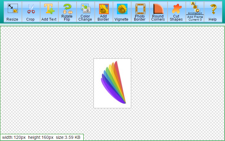Open the Photo Border tool
The height and width of the screenshot is (141, 225).
(x=140, y=12)
